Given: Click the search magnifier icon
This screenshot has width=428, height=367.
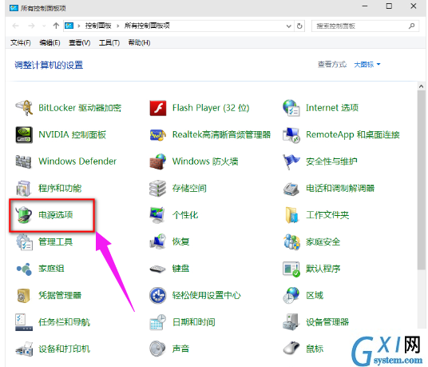Looking at the screenshot, I should pos(411,26).
